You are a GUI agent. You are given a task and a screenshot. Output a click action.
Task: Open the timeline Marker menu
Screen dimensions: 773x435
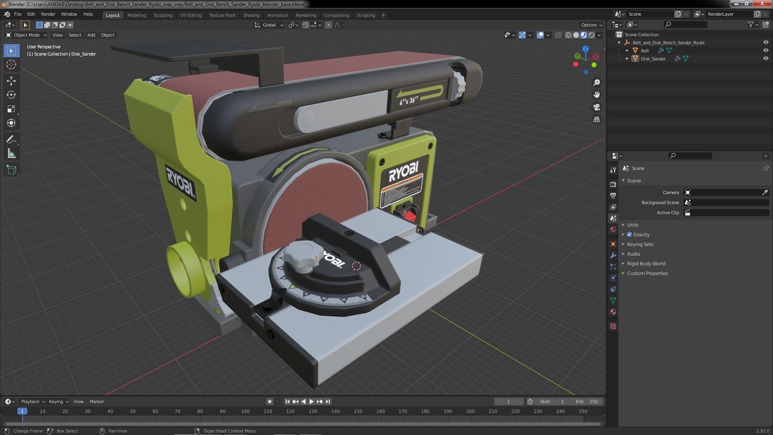97,402
